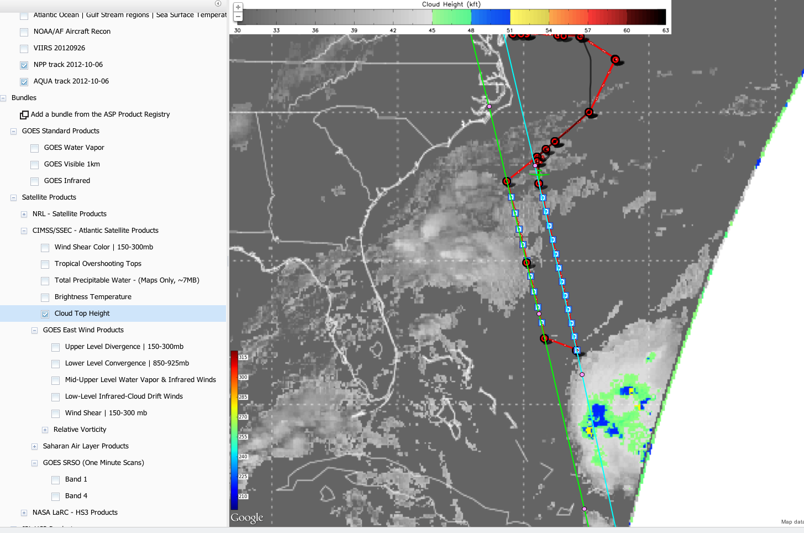804x533 pixels.
Task: Click the panel splitter handle beside the map
Action: [228, 261]
